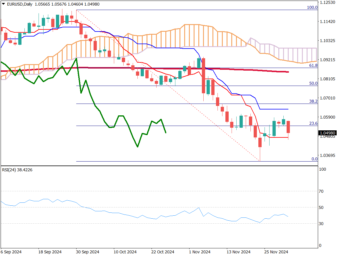Image resolution: width=339 pixels, height=256 pixels.
Task: Select the right end of thick red moving average
Action: [288, 72]
